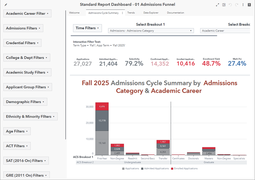Screen dimensions: 255x180
Task: Open the Age Filters dropdown
Action: pos(17,131)
